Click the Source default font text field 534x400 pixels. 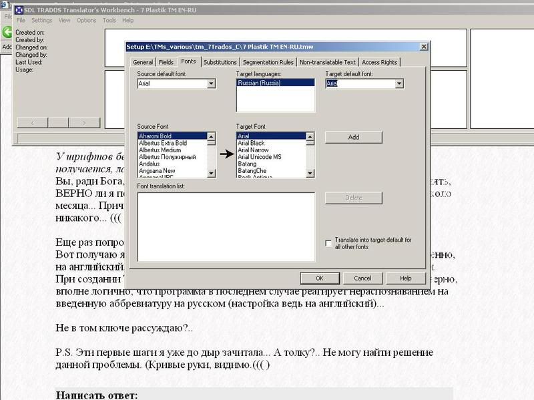[x=172, y=83]
